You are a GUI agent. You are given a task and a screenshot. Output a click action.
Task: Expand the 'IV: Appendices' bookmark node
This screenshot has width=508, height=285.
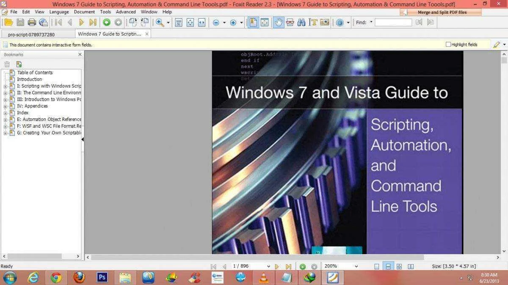pos(6,107)
